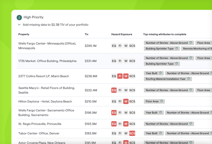Click Floor Area tag for Hilton Daytona
The image size is (212, 144).
[154, 101]
